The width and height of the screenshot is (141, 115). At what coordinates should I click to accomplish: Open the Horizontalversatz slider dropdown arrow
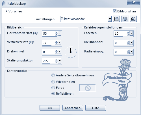point(60,34)
